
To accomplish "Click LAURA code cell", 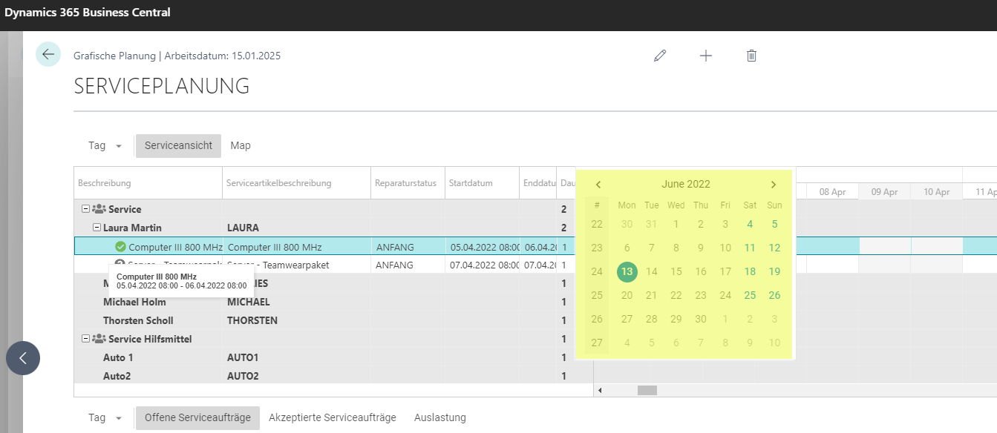I will 296,228.
